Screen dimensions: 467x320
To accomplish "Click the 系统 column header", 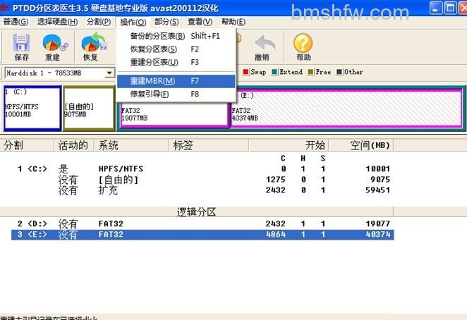I will [132, 145].
